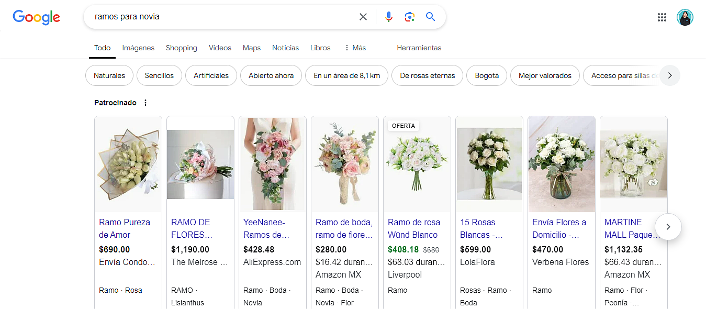This screenshot has height=309, width=706.
Task: Click the $1,190.00 price
Action: 190,249
